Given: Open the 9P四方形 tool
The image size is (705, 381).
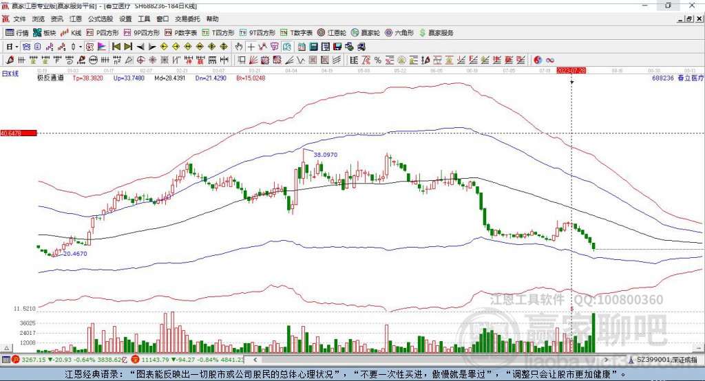Looking at the screenshot, I should (x=142, y=33).
